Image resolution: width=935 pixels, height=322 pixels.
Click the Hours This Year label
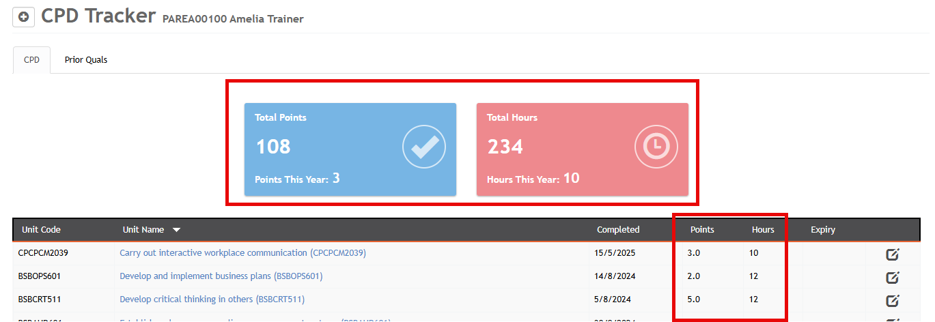tap(523, 179)
